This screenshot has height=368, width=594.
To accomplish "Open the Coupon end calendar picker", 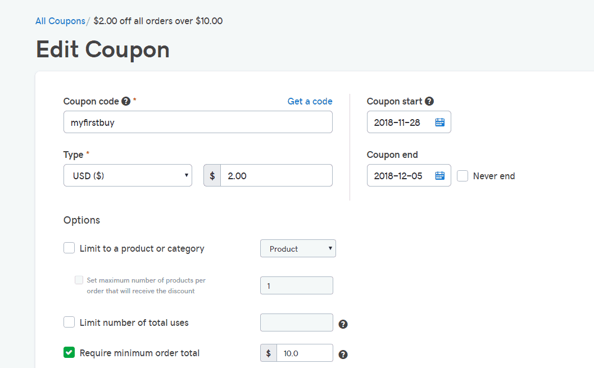I will (440, 176).
